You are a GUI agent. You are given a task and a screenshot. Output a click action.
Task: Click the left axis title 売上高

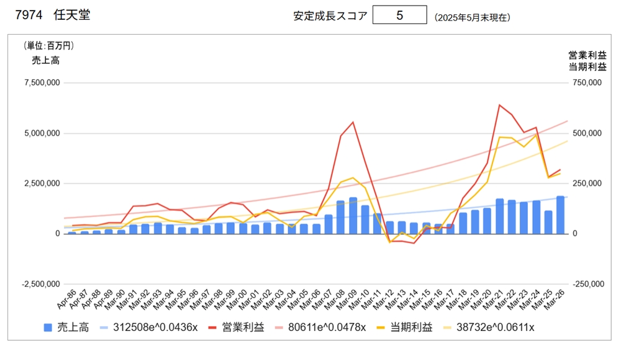tap(45, 61)
